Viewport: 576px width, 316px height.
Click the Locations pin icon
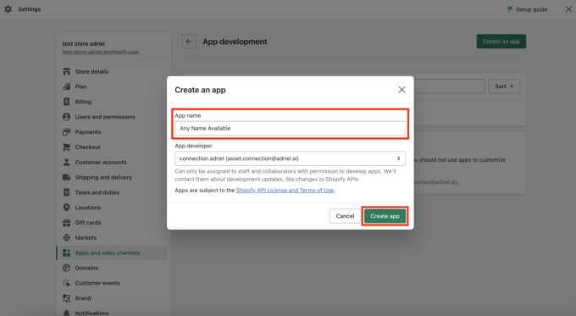(x=66, y=208)
